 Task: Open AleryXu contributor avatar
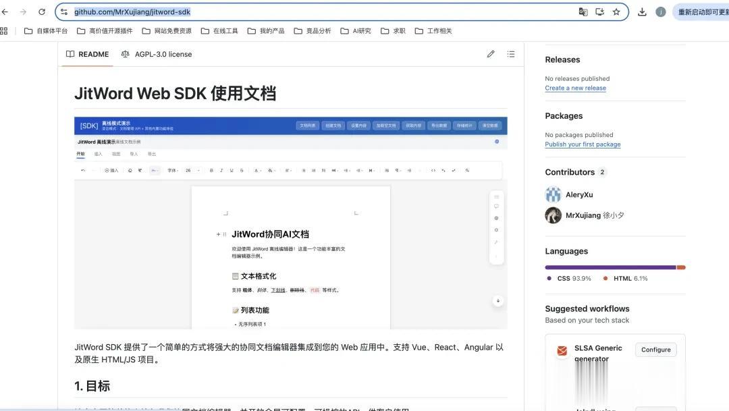[x=553, y=194]
